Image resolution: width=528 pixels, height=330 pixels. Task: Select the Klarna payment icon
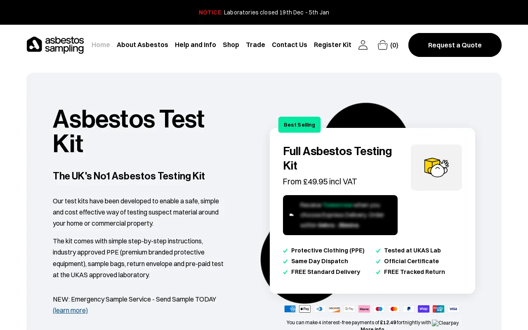[364, 309]
